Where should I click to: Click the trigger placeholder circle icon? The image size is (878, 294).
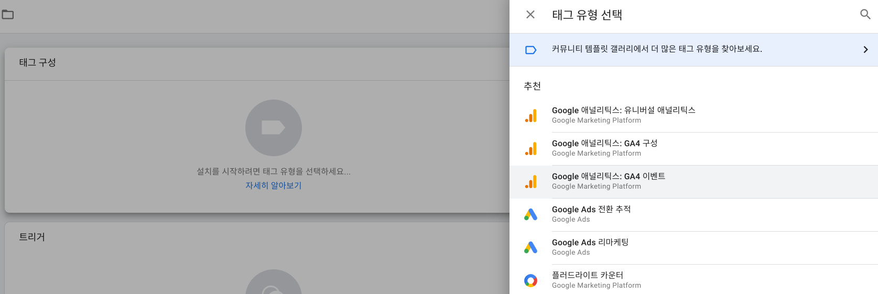click(274, 282)
